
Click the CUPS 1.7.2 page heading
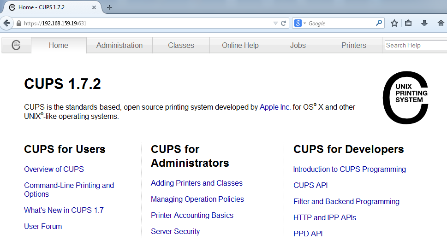point(62,84)
